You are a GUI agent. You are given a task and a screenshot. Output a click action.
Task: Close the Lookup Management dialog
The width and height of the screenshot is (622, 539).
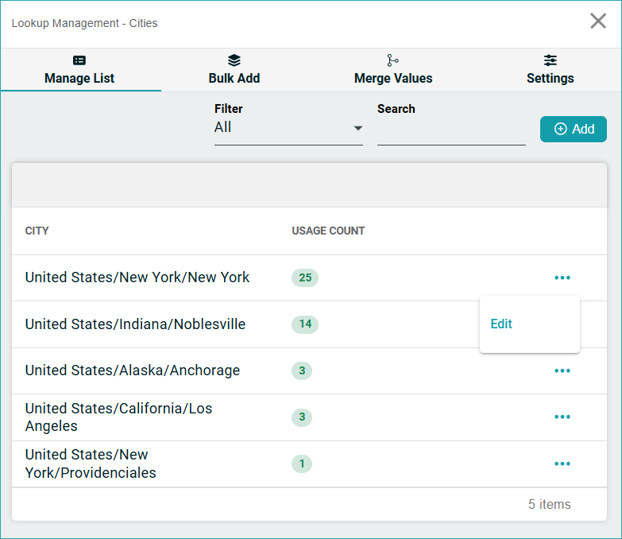[598, 21]
